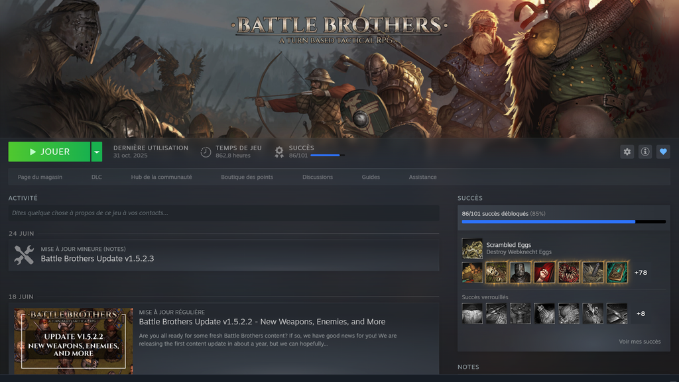Open the Update v1.5.2.2 New Weapons news post

262,322
